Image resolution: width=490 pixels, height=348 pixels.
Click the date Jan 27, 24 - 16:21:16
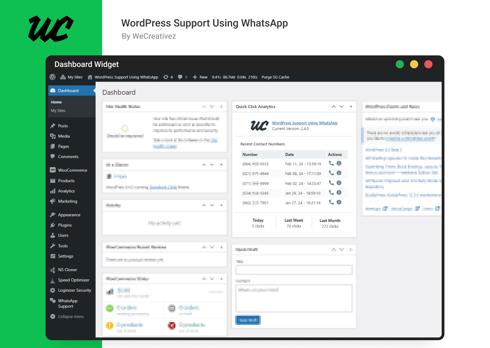click(303, 203)
